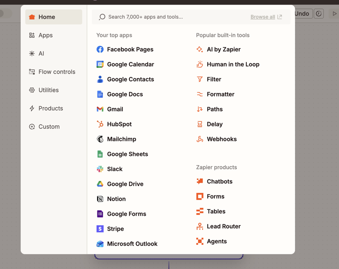Click the Mailchimp monkey icon
Image resolution: width=339 pixels, height=269 pixels.
click(x=100, y=139)
